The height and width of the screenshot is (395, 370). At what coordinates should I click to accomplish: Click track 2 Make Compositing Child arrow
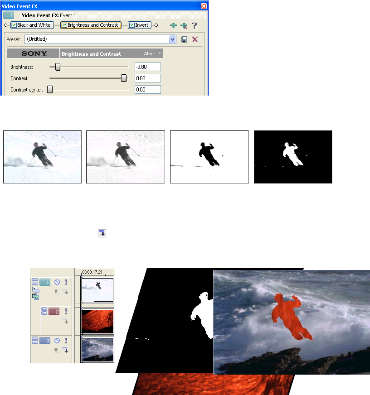(66, 321)
